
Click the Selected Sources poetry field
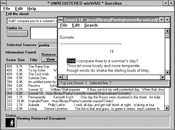pos(48,45)
